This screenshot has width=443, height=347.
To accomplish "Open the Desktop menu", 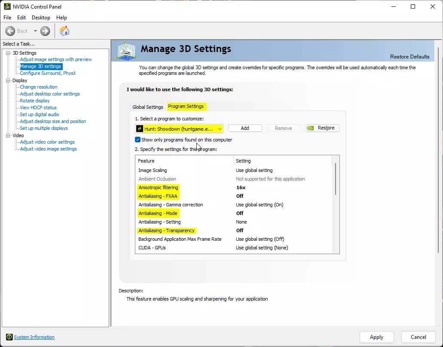I will coord(41,18).
